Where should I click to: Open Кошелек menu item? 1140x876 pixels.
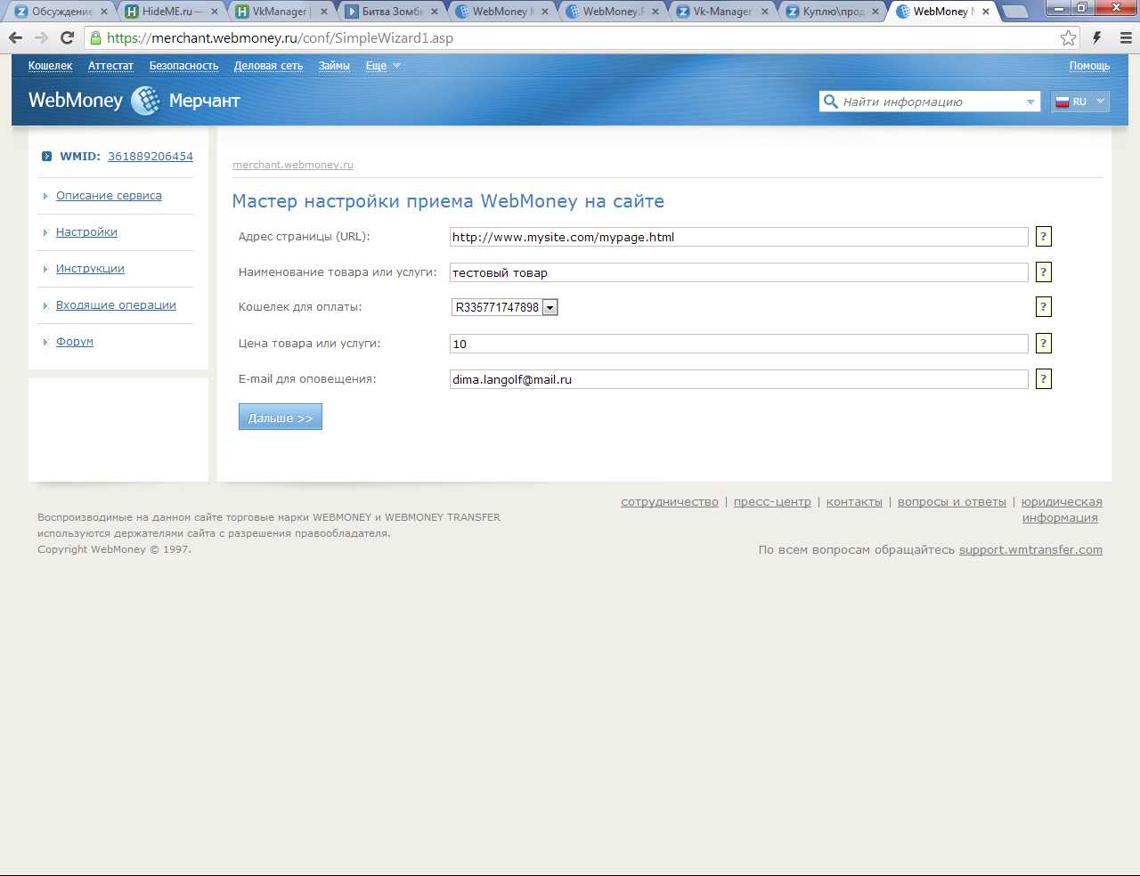[50, 66]
